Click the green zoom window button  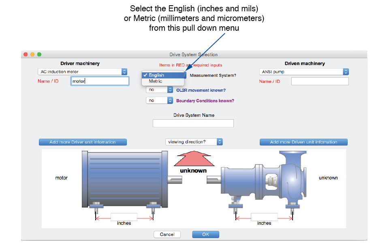pos(39,55)
